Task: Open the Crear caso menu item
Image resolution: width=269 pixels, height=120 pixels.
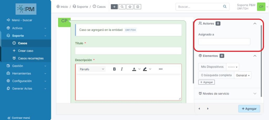Action: coord(25,51)
